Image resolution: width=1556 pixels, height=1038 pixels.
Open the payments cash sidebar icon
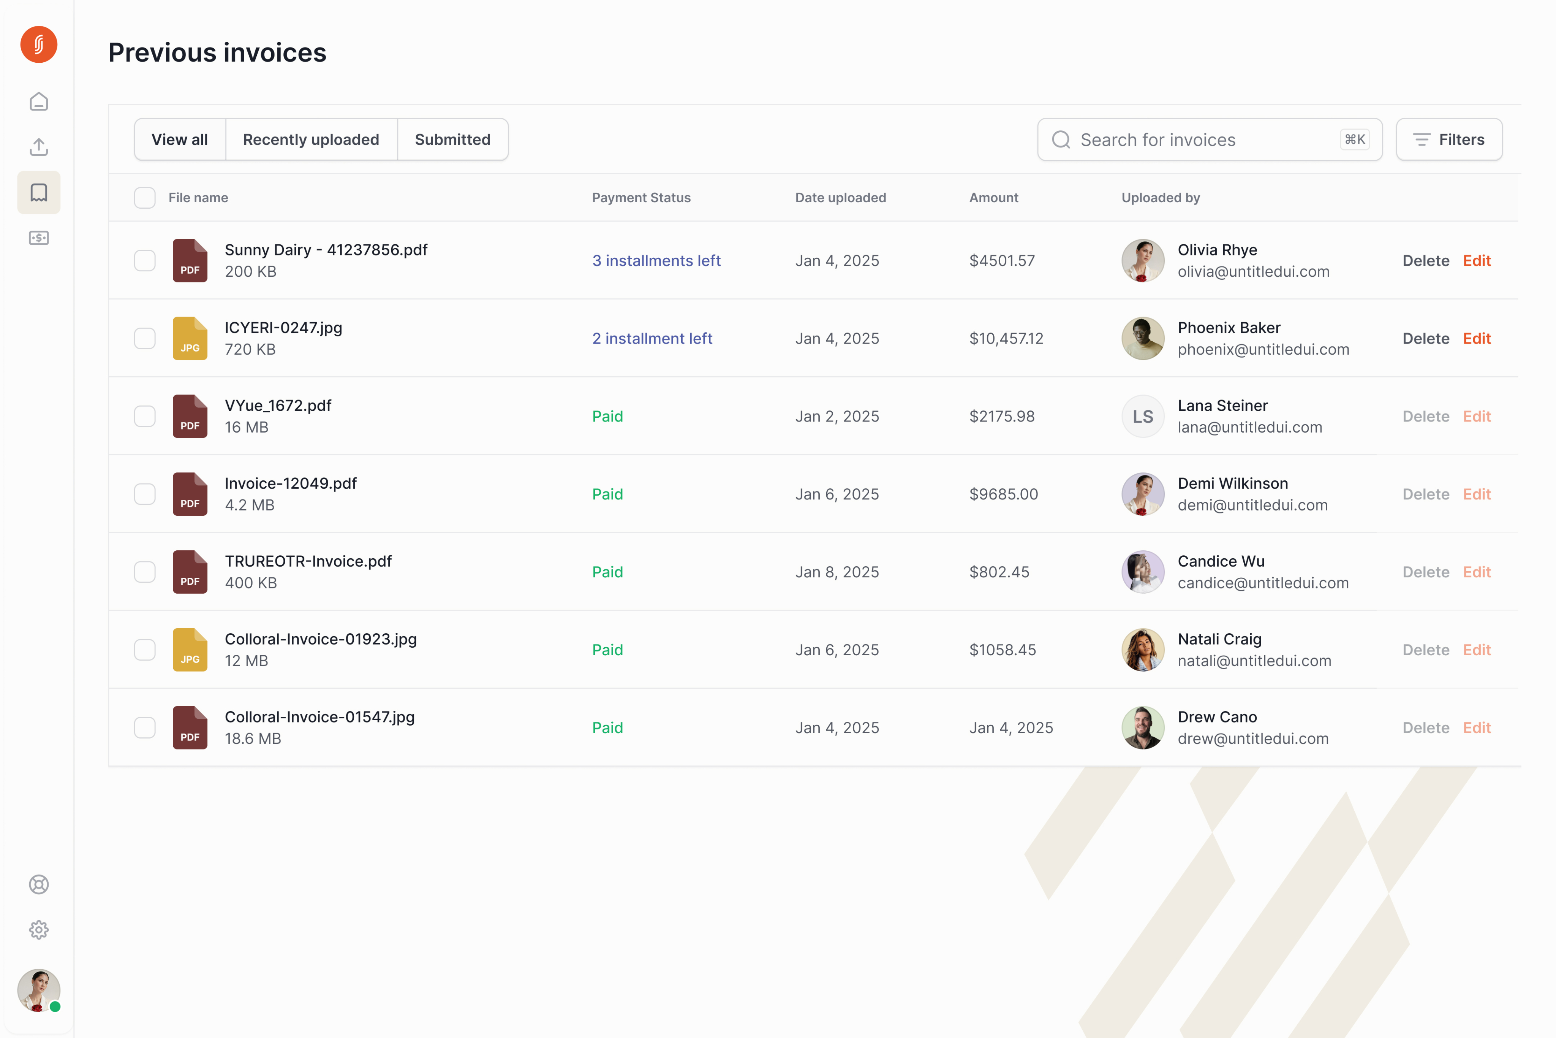pos(38,238)
